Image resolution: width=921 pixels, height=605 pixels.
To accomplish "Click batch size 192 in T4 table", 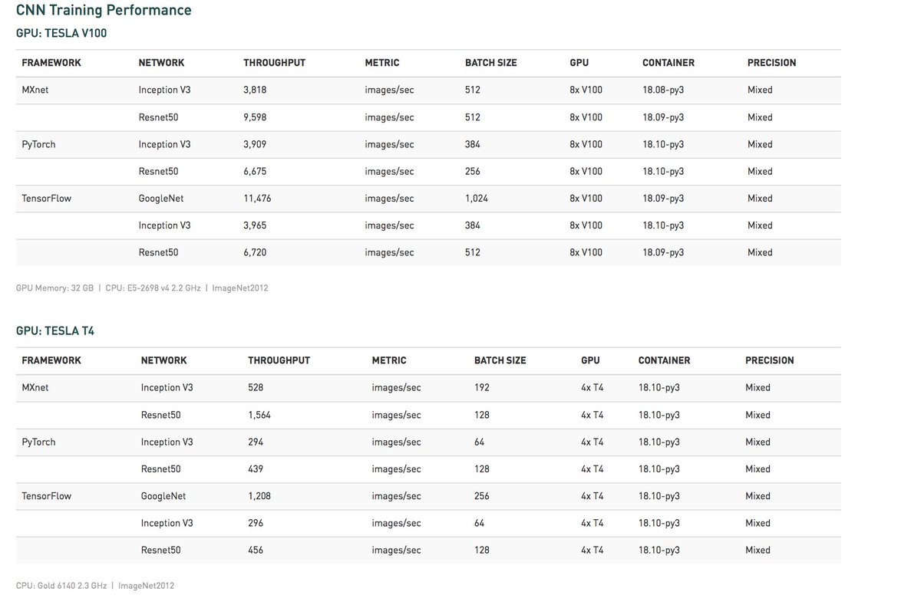I will click(x=482, y=387).
